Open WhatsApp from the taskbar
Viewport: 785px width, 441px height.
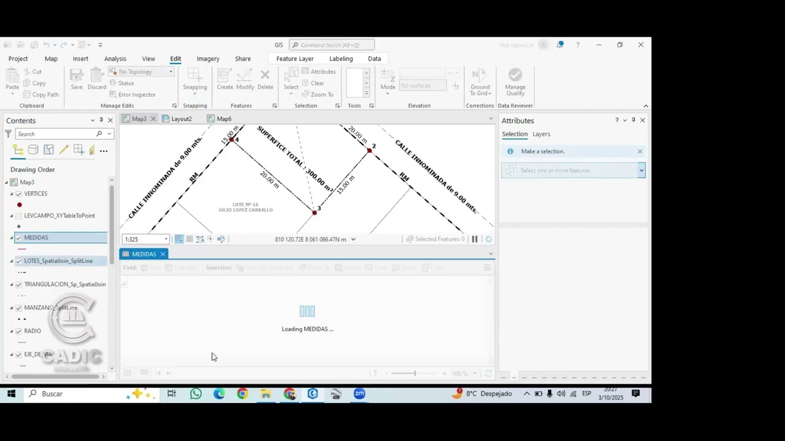pos(196,394)
